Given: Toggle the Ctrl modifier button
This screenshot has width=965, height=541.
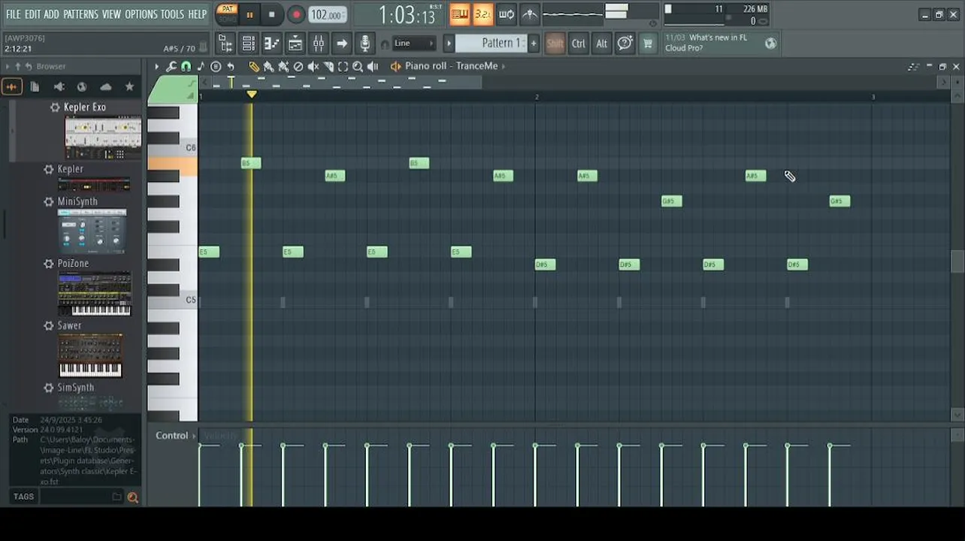Looking at the screenshot, I should 578,44.
